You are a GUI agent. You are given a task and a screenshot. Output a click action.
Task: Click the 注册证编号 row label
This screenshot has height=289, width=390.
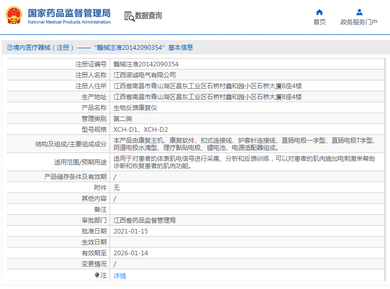[91, 64]
